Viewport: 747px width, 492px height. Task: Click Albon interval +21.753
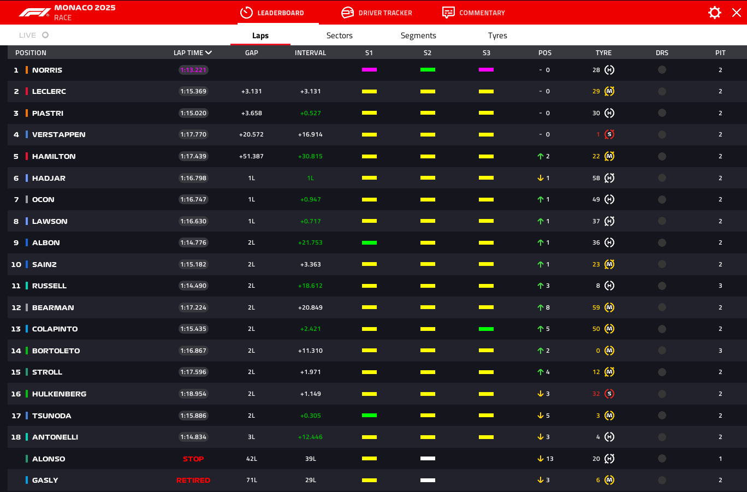(x=310, y=242)
